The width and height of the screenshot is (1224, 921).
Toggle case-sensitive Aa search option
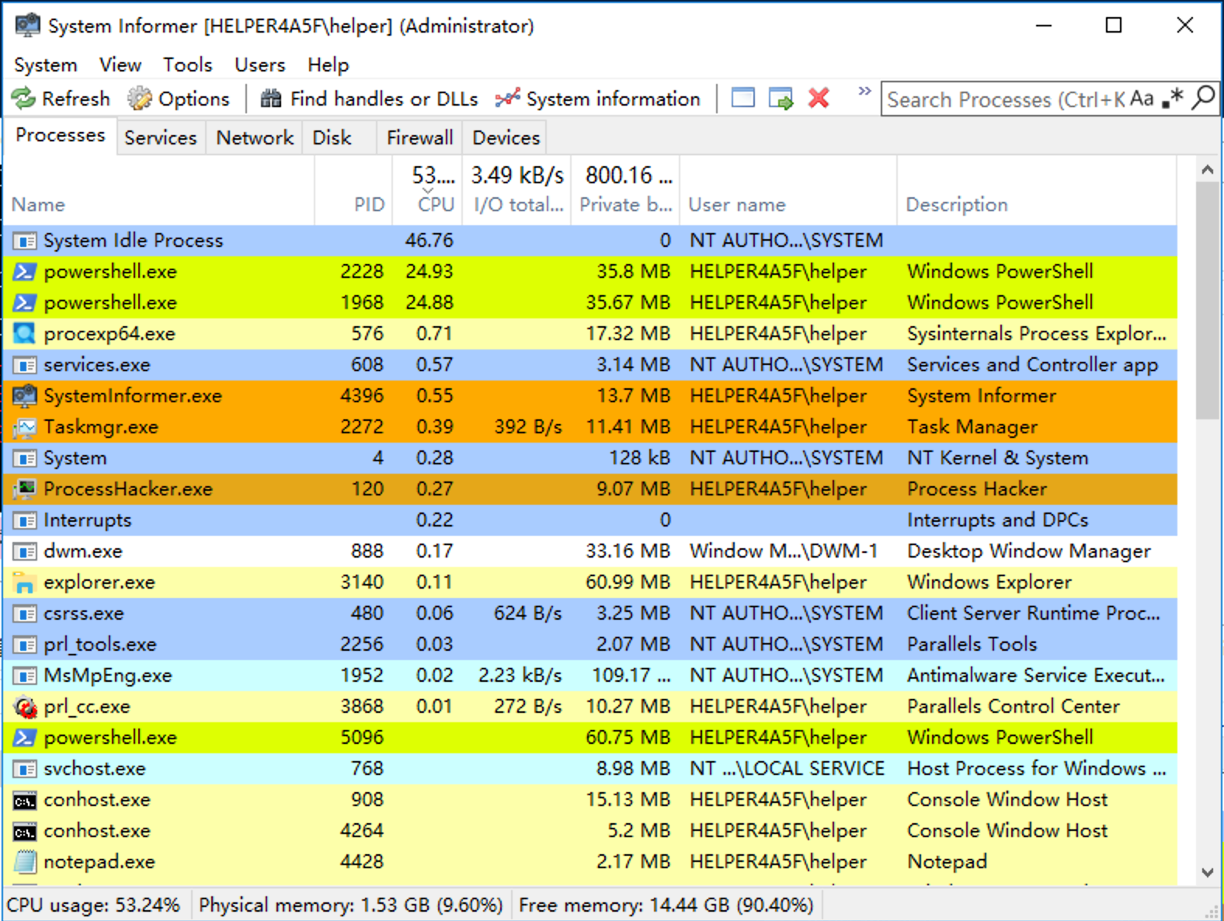[1141, 99]
